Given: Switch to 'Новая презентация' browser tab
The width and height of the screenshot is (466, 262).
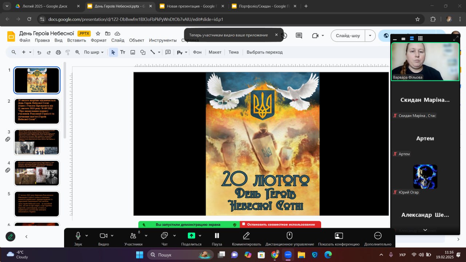Looking at the screenshot, I should 192,6.
